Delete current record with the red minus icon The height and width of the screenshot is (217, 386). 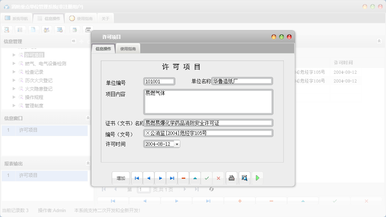point(183,178)
